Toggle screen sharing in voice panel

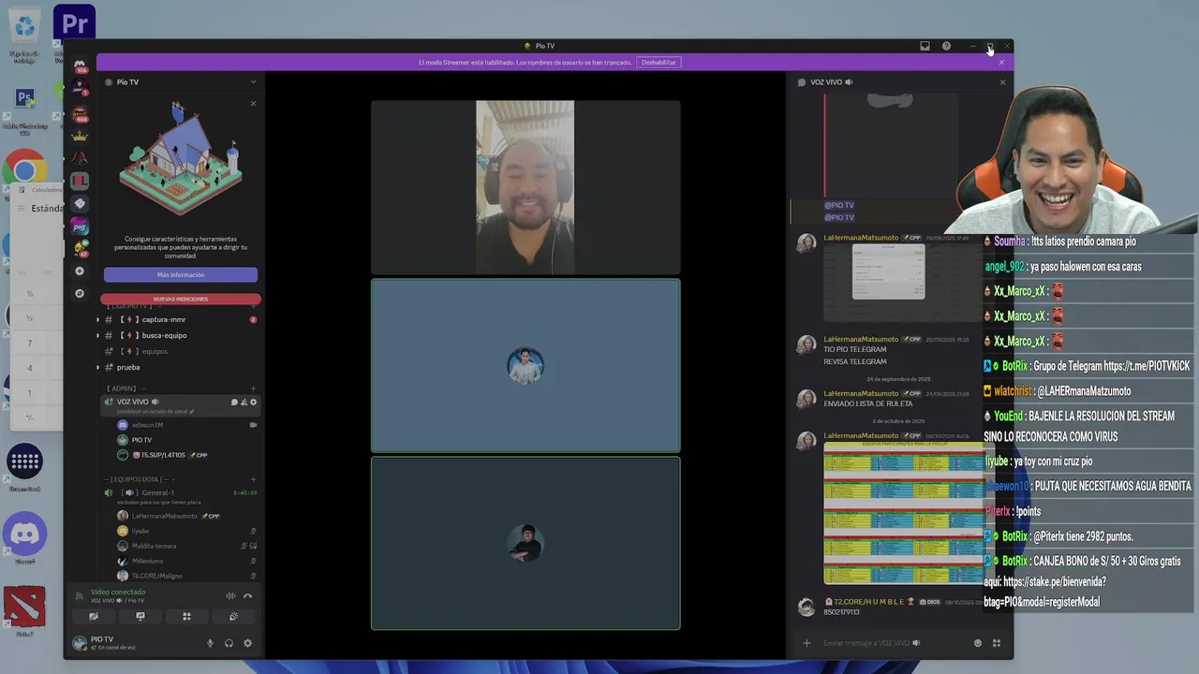point(140,616)
